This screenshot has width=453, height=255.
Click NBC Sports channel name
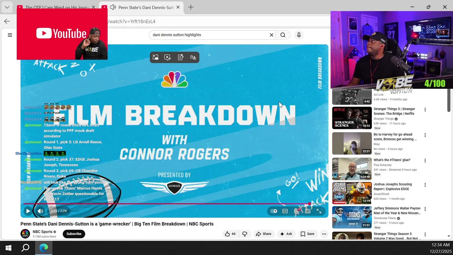(x=42, y=232)
